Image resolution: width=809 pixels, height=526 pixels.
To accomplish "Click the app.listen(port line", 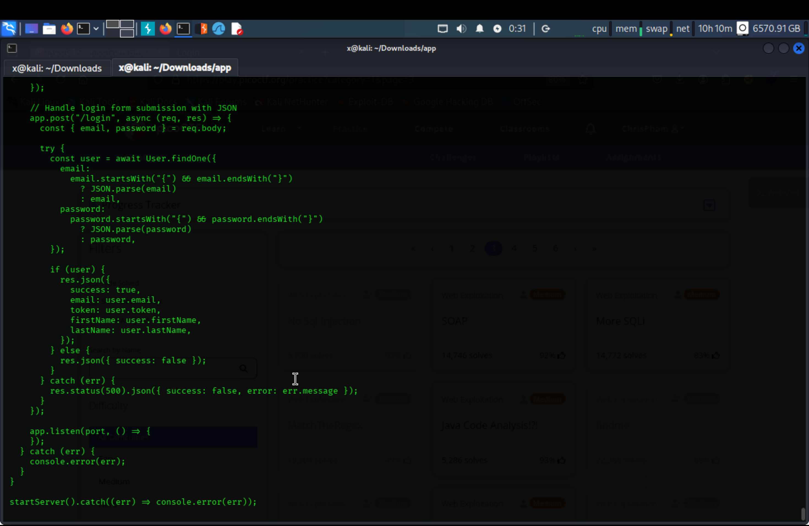I will pyautogui.click(x=90, y=432).
